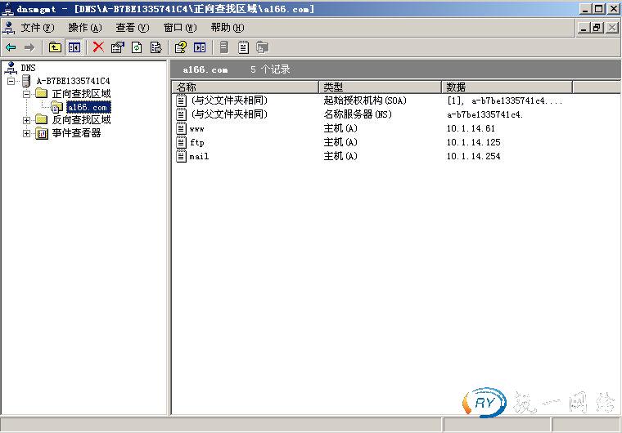Refresh the view using the toolbar icon

137,47
